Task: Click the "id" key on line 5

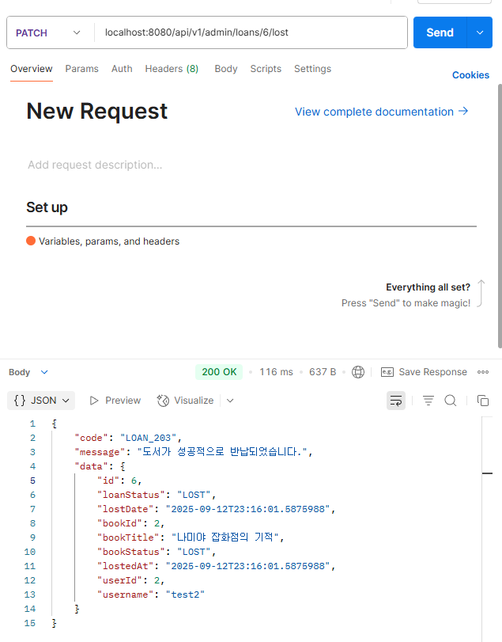Action: coord(108,481)
